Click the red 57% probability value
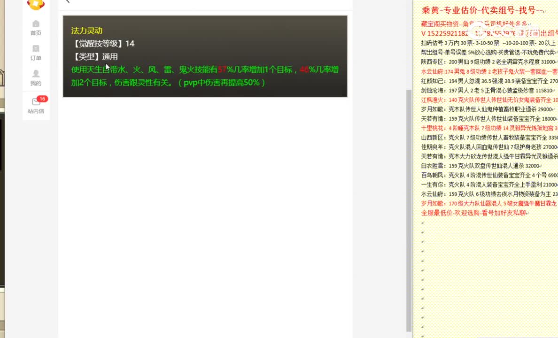Image resolution: width=558 pixels, height=338 pixels. tap(223, 70)
